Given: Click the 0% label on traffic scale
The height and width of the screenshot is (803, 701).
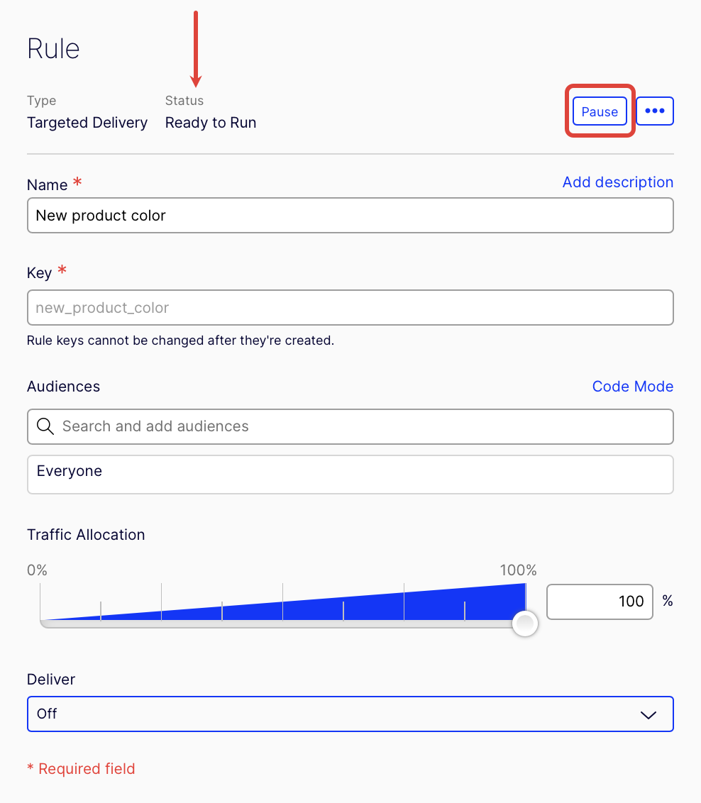Looking at the screenshot, I should 37,570.
